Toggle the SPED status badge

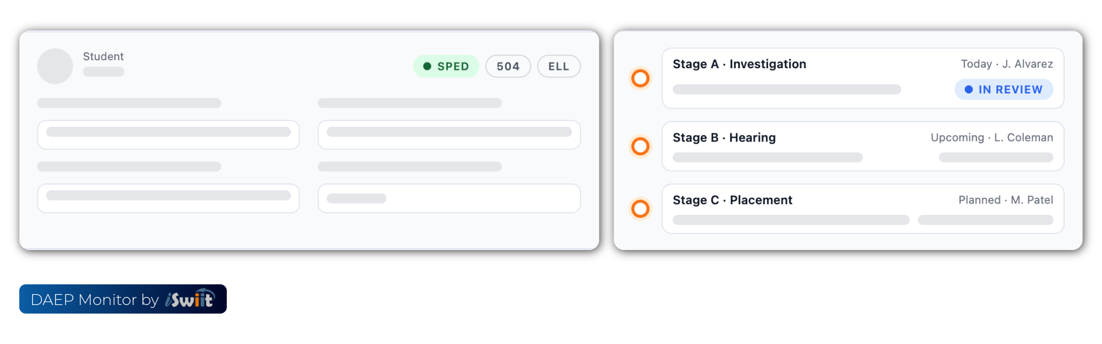[447, 66]
